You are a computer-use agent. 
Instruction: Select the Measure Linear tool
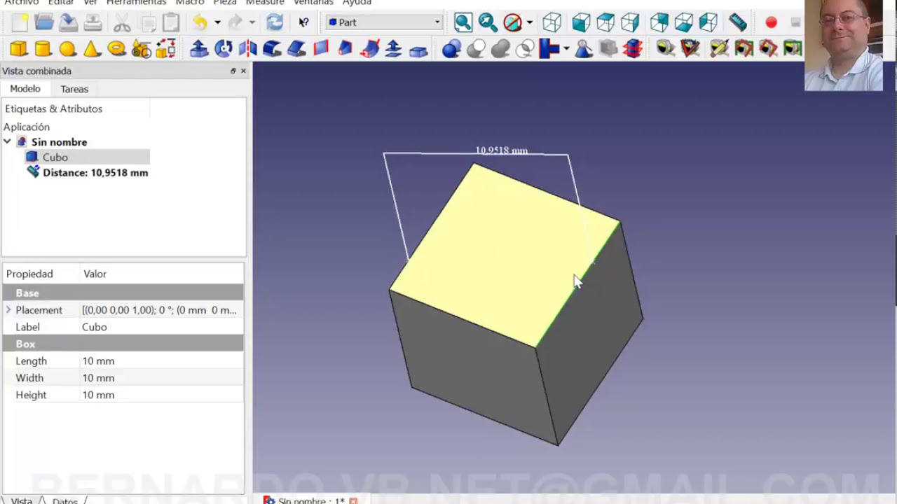[666, 48]
